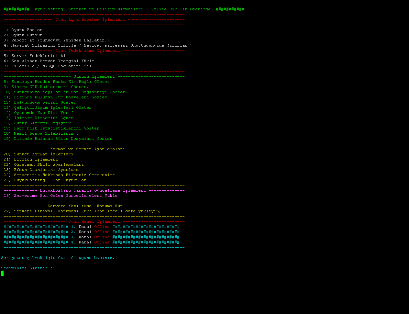The width and height of the screenshot is (409, 314).
Task: Click the green cursor at input prompt
Action: coord(2,273)
